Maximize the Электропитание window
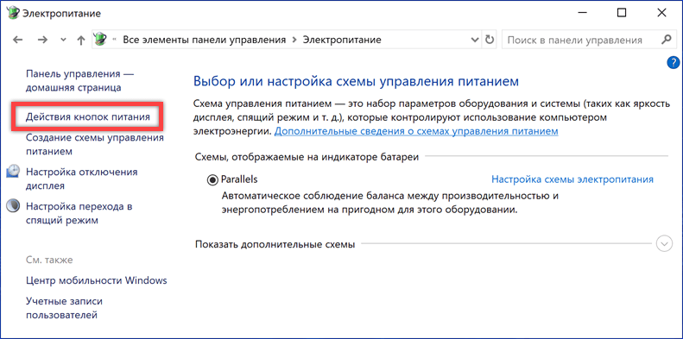683x339 pixels. click(622, 13)
